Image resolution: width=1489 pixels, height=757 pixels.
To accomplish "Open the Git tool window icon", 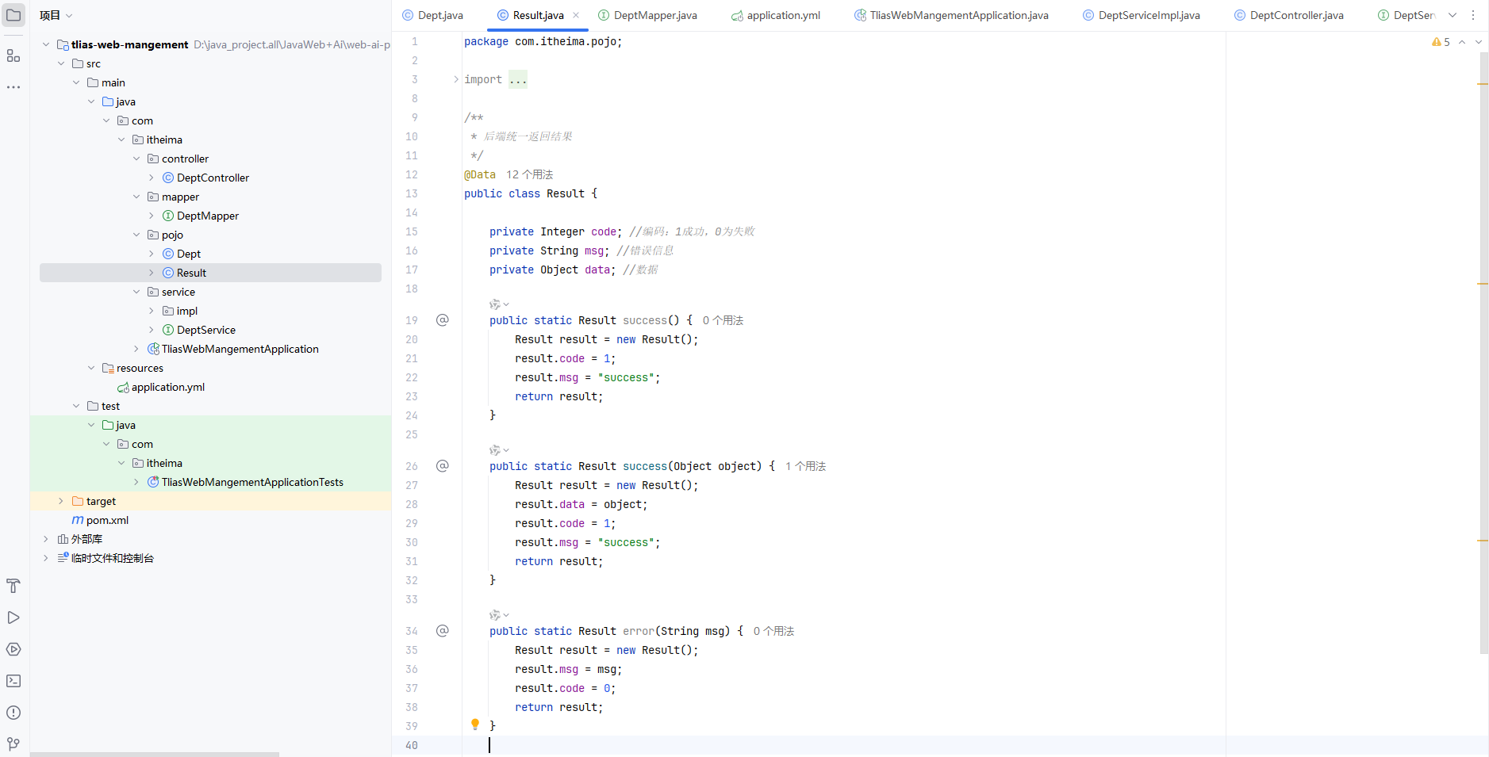I will pos(13,744).
